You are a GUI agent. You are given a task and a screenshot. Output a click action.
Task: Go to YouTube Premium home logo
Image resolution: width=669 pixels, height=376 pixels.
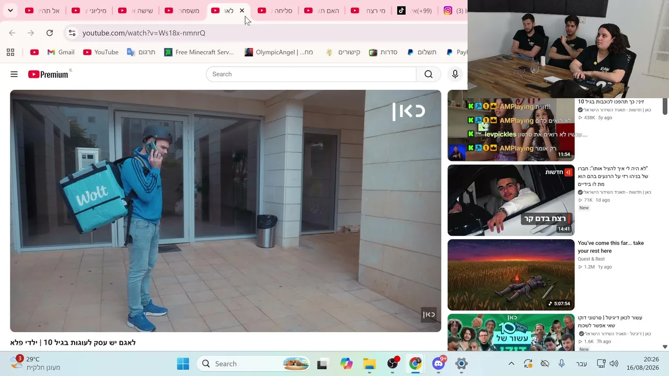48,74
